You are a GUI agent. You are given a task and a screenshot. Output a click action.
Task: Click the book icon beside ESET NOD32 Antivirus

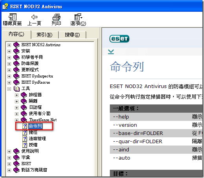(x=16, y=45)
